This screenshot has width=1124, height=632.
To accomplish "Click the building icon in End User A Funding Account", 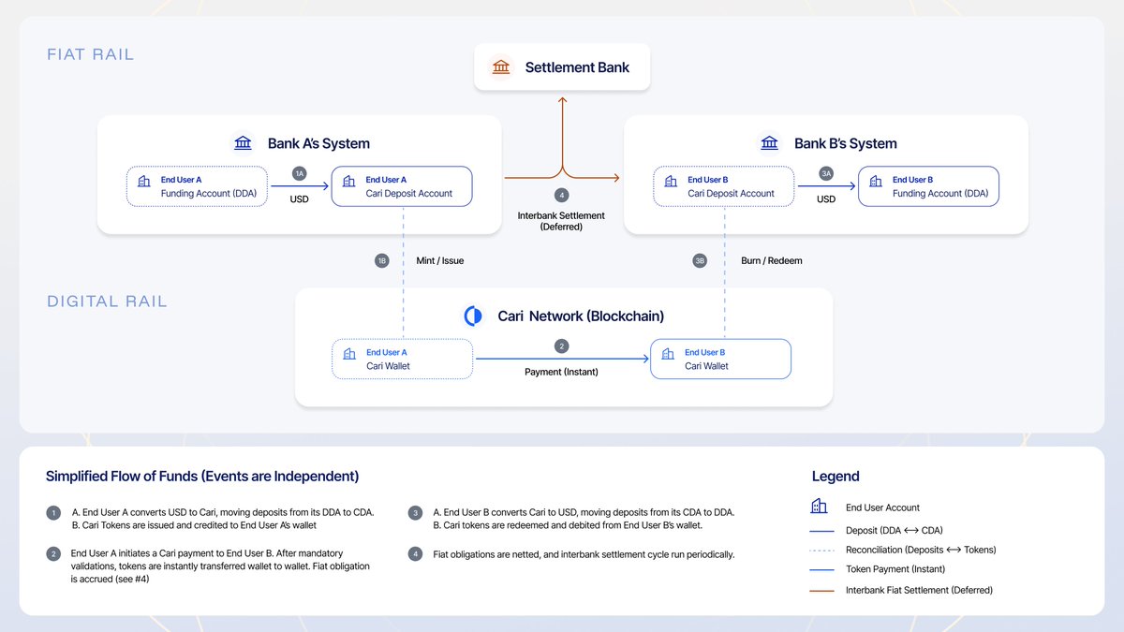I will pyautogui.click(x=144, y=182).
